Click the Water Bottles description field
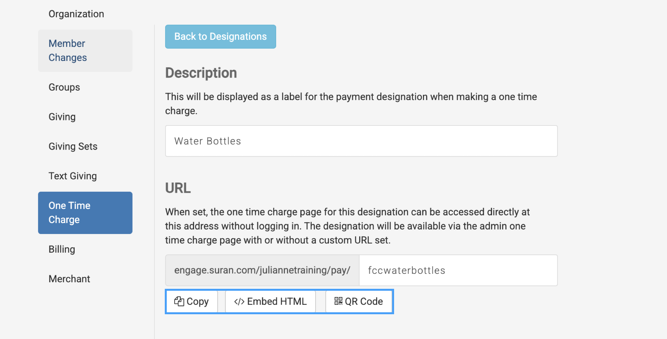This screenshot has width=667, height=339. [361, 140]
